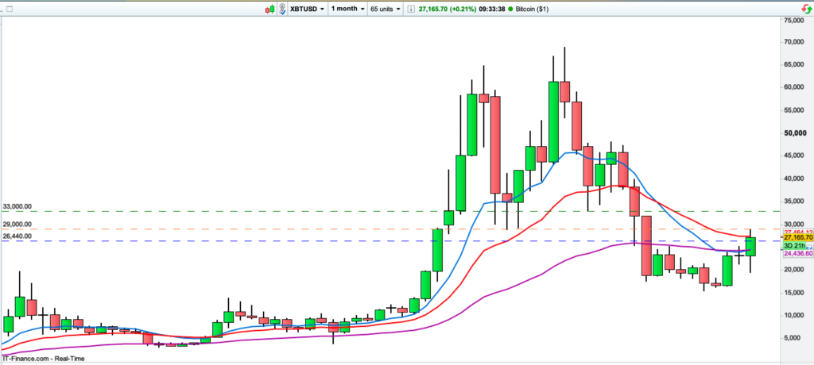Click the candlestick chart style icon
Image resolution: width=814 pixels, height=365 pixels.
(x=271, y=8)
